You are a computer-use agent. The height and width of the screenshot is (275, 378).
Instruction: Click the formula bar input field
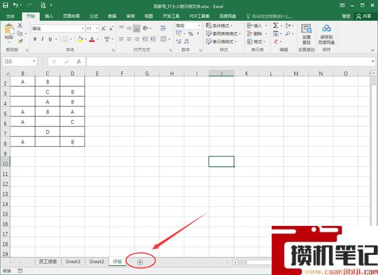click(229, 62)
